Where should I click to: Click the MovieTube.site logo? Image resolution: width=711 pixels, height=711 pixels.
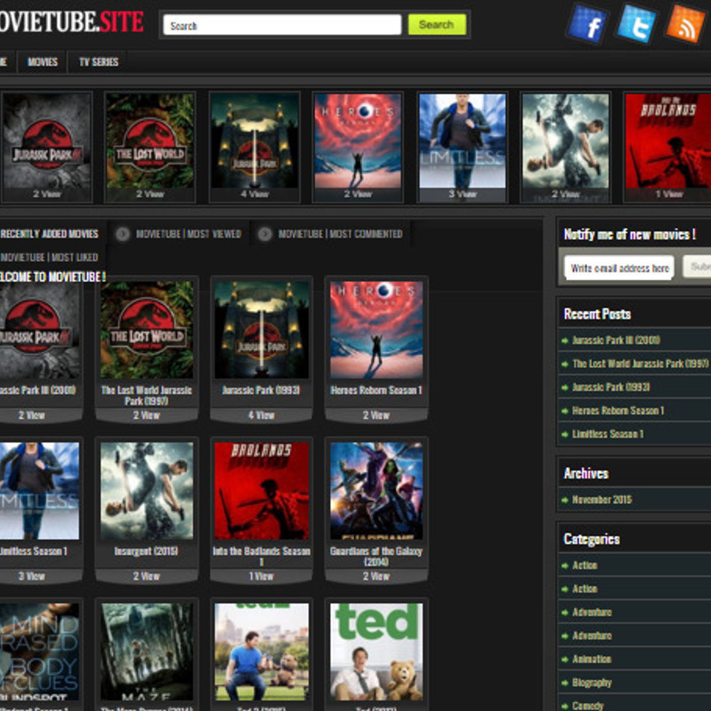point(71,23)
